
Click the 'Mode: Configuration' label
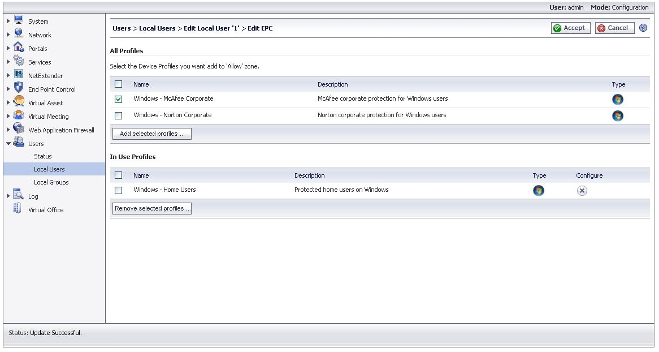[619, 7]
